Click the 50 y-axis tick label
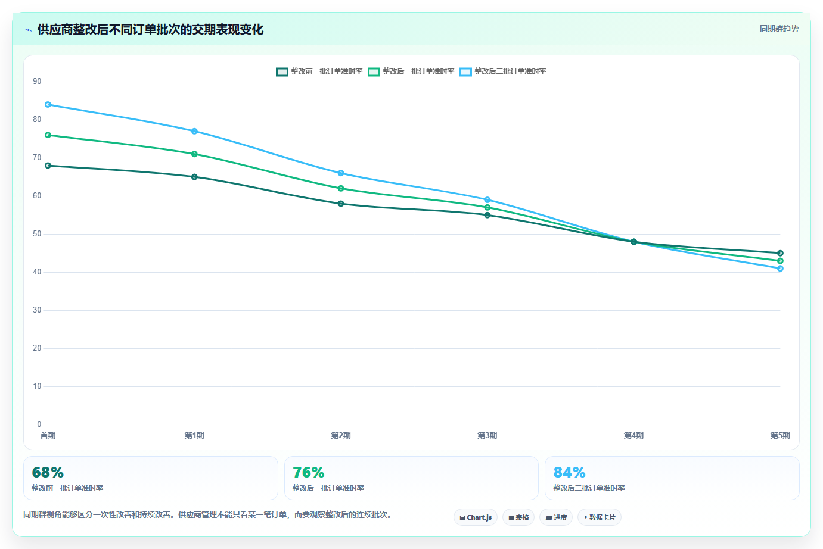Viewport: 823px width, 549px height. (x=37, y=234)
